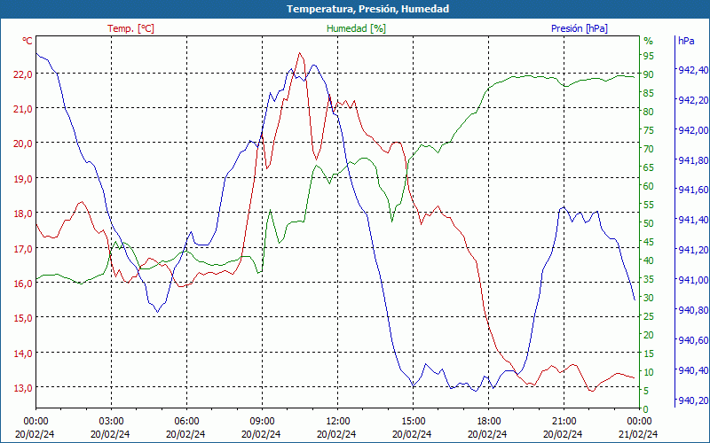Select the blue "Presión [hPa]" legend label
Image resolution: width=710 pixels, height=443 pixels.
(x=580, y=28)
